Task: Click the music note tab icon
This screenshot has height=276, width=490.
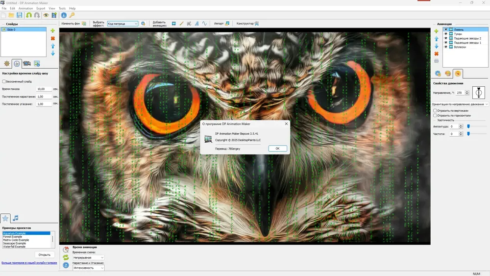Action: [x=15, y=218]
